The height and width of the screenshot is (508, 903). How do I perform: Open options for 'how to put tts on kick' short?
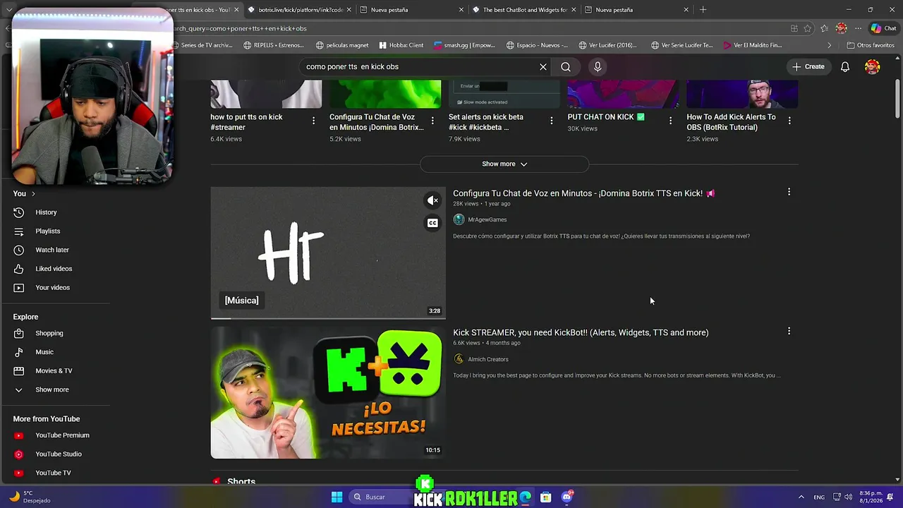[x=313, y=121]
